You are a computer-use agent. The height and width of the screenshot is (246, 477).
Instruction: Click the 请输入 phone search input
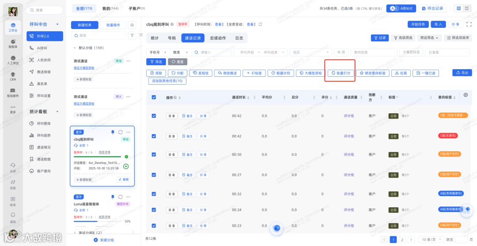click(x=212, y=52)
